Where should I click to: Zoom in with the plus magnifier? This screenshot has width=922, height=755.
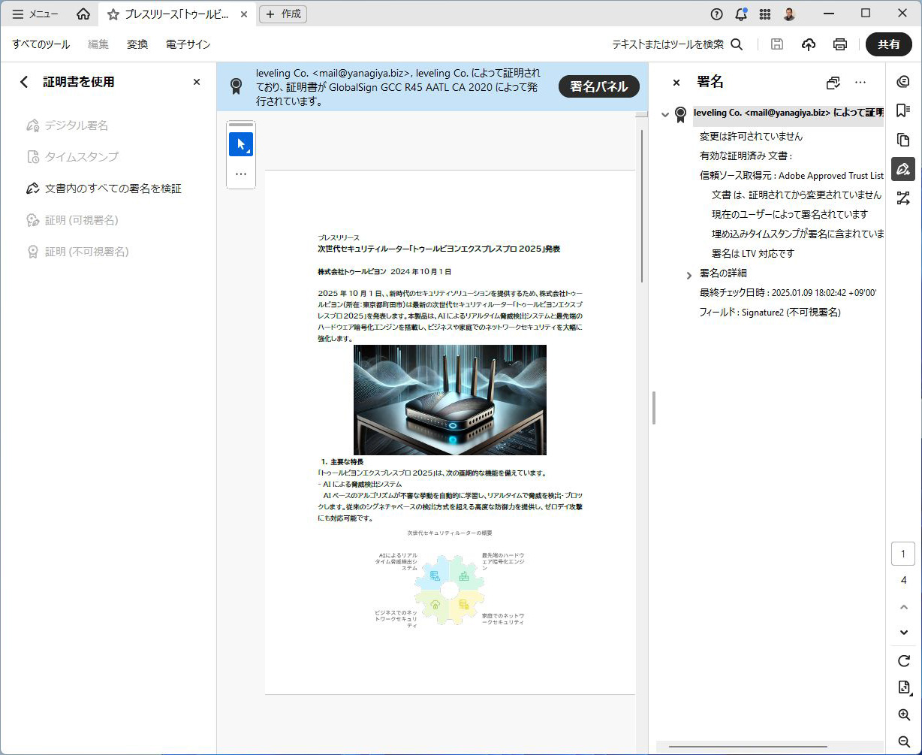coord(903,714)
